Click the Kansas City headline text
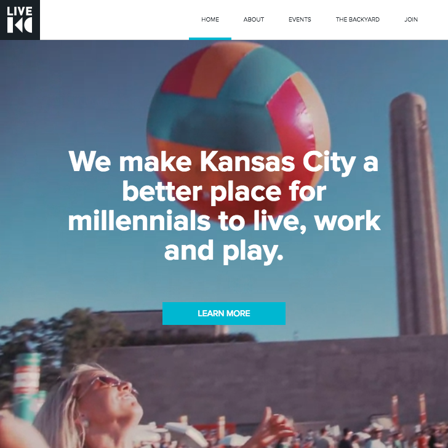The width and height of the screenshot is (448, 448). point(224,205)
